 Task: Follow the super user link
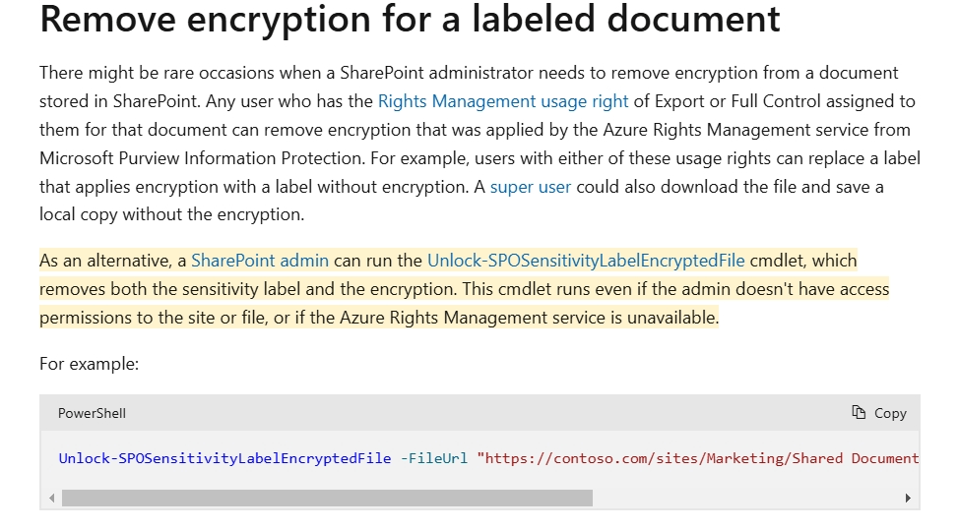click(x=531, y=187)
